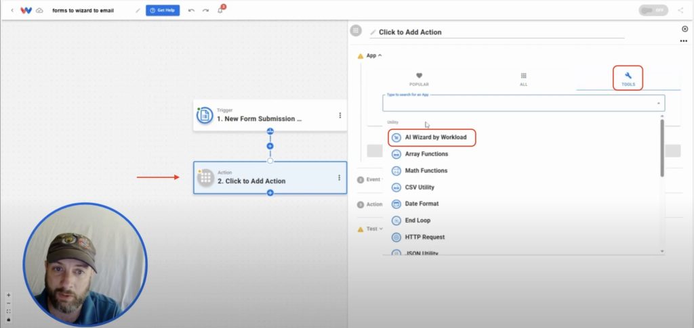The height and width of the screenshot is (328, 694).
Task: Add a step below the action node
Action: (x=270, y=193)
